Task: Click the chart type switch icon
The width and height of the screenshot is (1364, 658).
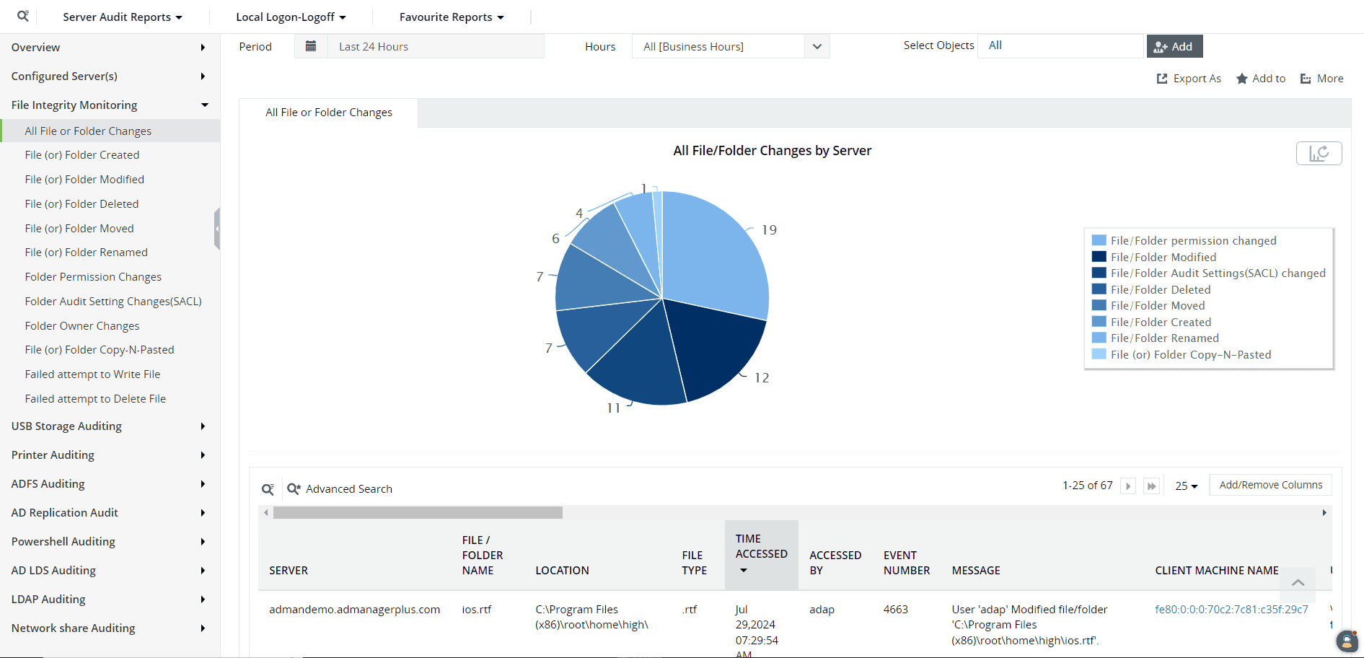Action: click(x=1319, y=154)
